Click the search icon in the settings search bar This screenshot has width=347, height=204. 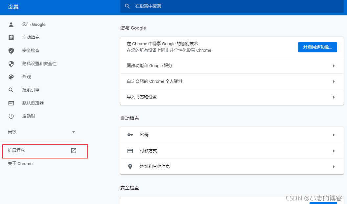[127, 6]
